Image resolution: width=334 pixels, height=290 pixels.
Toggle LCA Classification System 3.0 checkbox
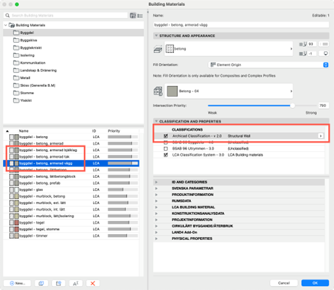[166, 155]
